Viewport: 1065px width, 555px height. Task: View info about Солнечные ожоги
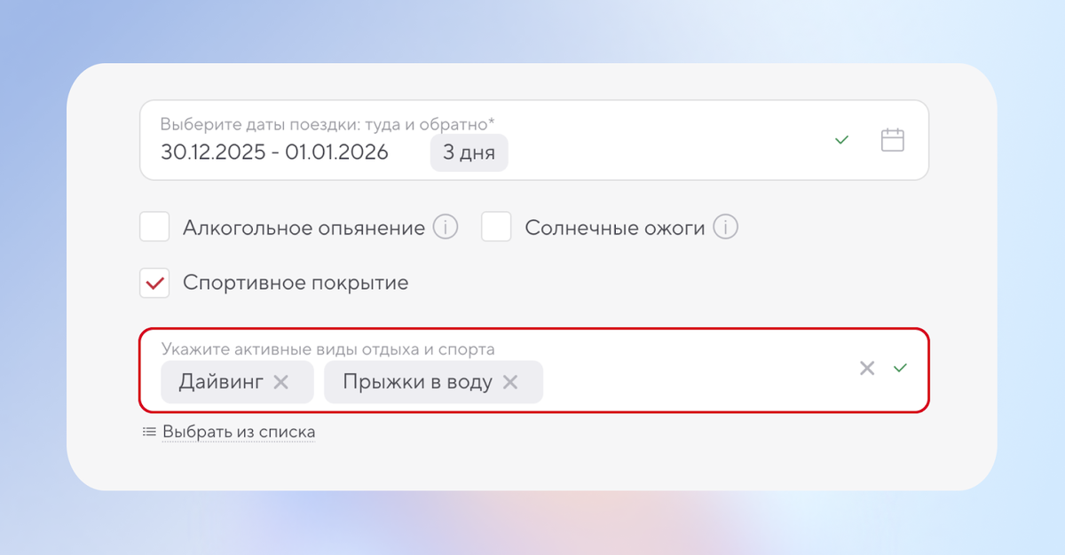(x=727, y=227)
